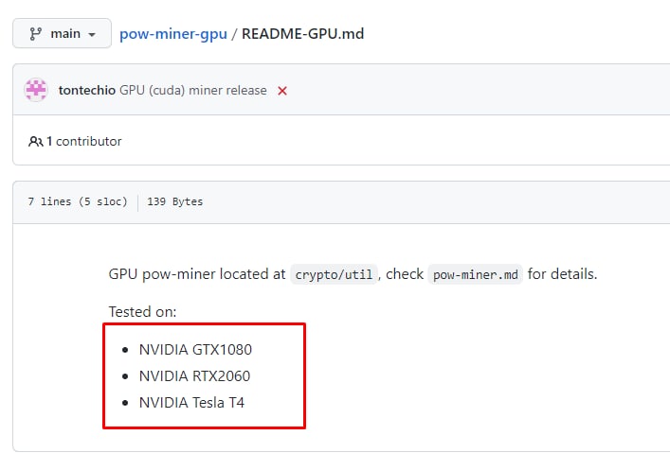Open the main branch selector dropdown
Screen dimensions: 670x453
pos(62,33)
